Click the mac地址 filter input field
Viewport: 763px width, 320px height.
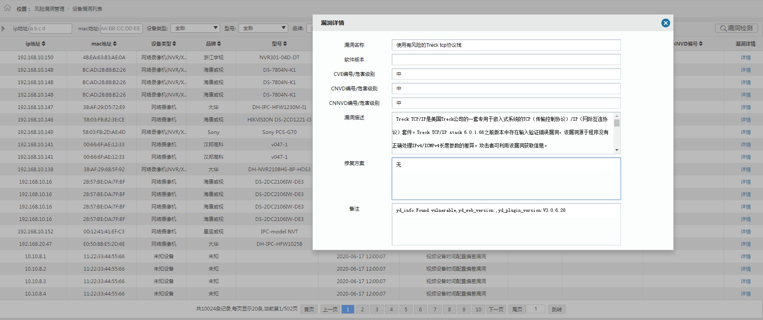[x=121, y=29]
